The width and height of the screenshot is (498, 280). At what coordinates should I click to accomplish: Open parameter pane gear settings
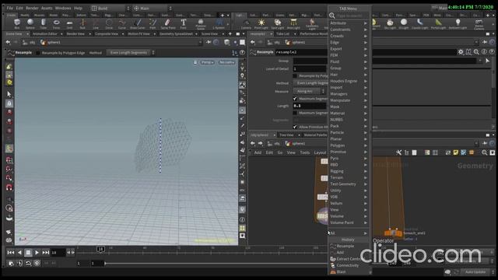(461, 52)
